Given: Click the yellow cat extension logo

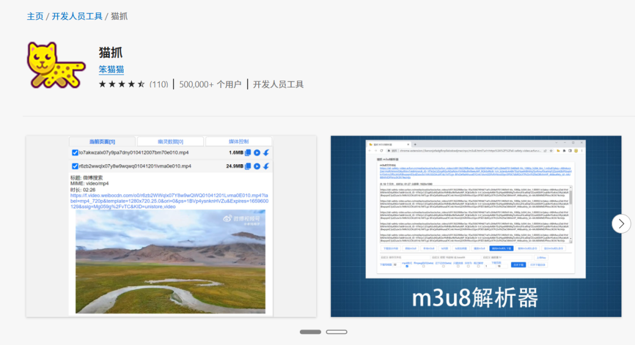Looking at the screenshot, I should 56,65.
